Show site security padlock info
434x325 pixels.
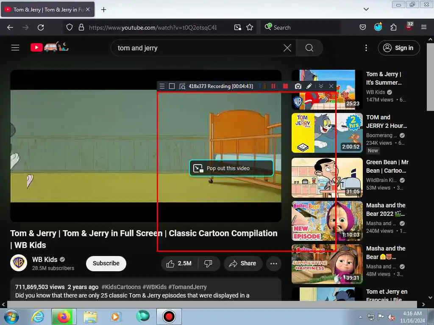[x=81, y=28]
